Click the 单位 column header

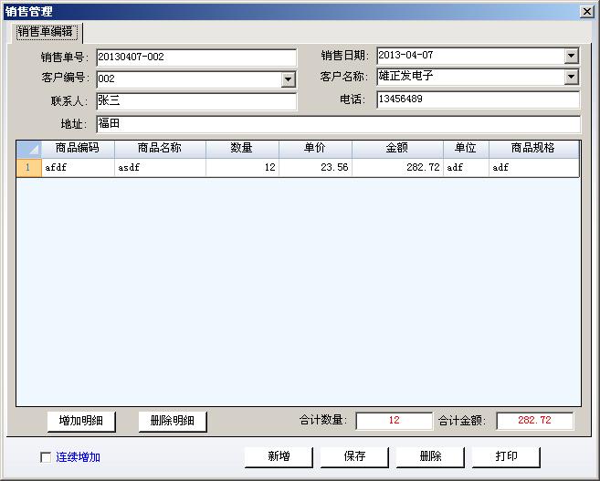click(x=466, y=149)
